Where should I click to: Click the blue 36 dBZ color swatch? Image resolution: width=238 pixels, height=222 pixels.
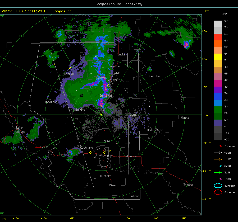(x=218, y=96)
